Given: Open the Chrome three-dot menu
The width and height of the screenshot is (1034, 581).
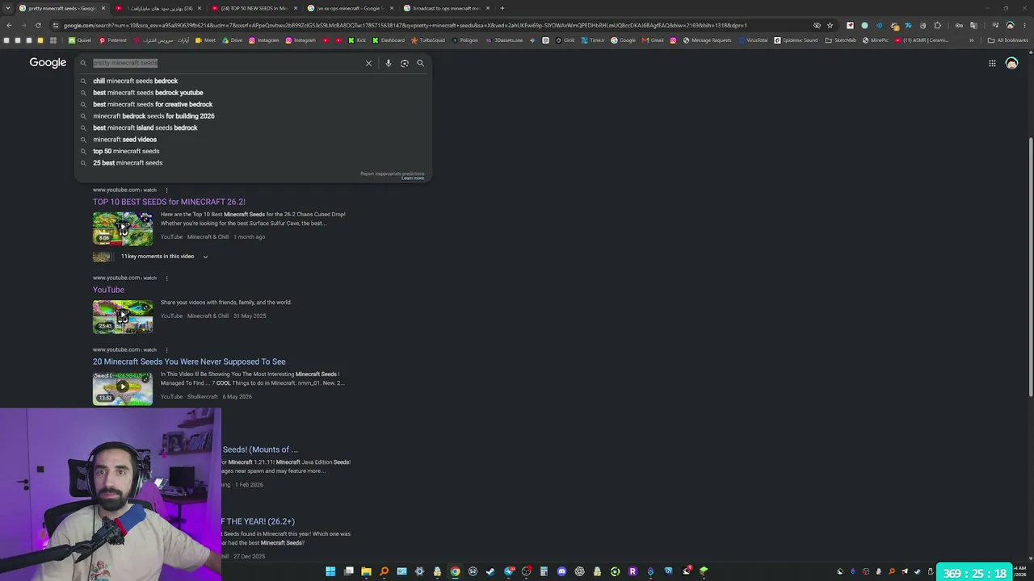Looking at the screenshot, I should coord(1024,25).
